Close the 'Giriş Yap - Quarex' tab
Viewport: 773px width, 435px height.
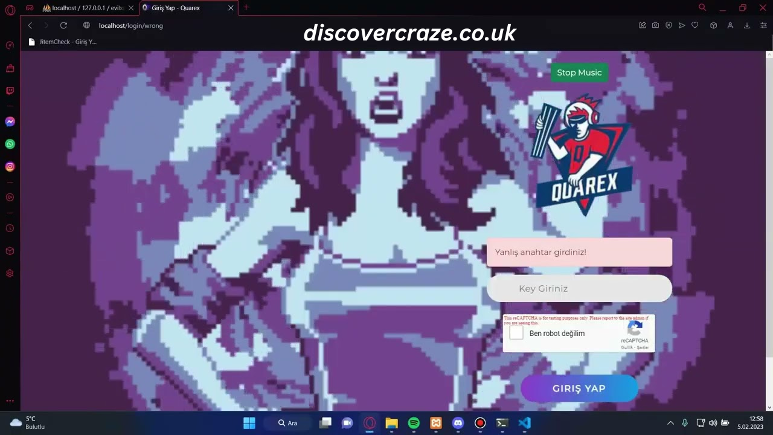pos(230,8)
